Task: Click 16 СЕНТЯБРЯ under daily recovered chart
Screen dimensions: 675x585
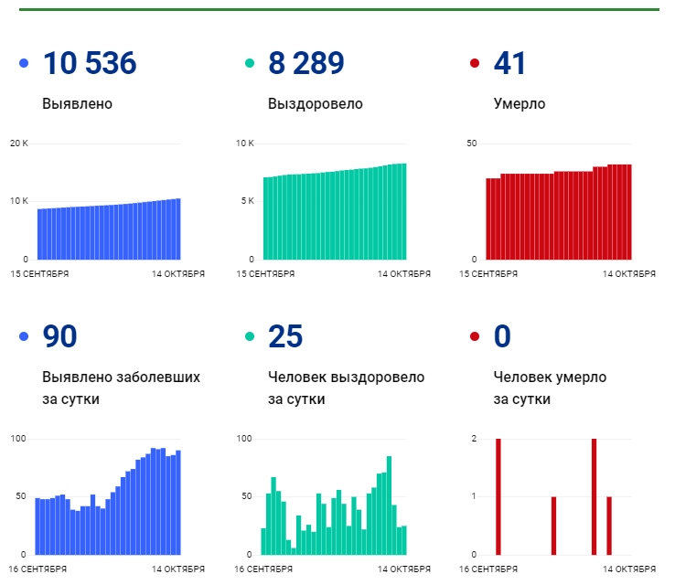Action: tap(263, 569)
